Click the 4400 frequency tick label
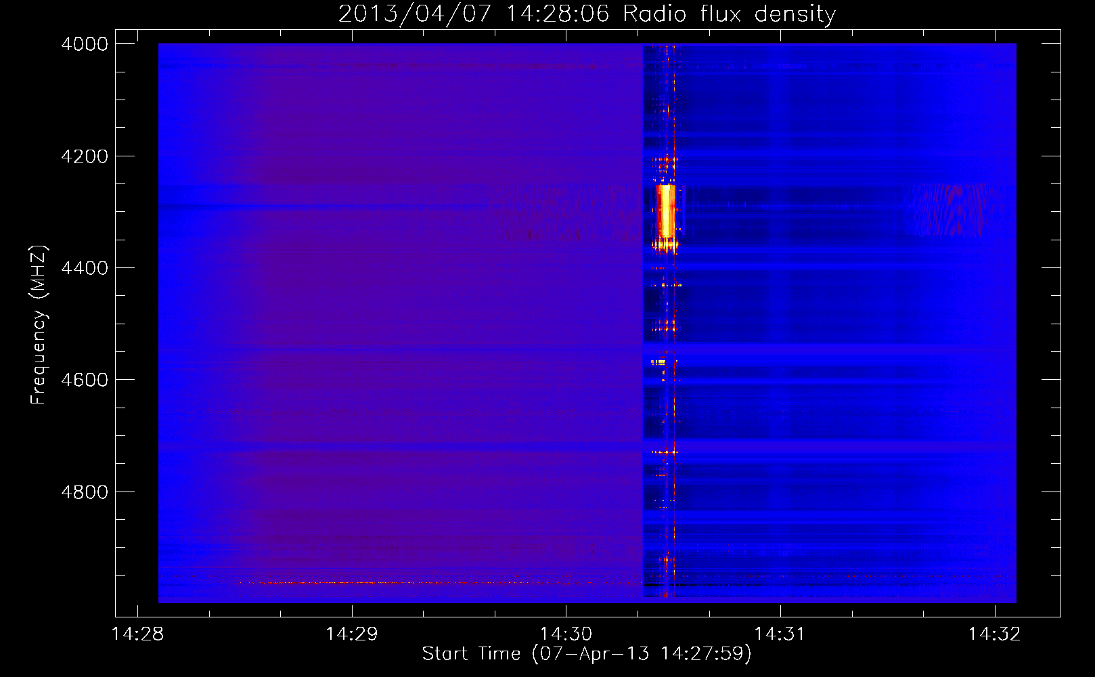This screenshot has height=677, width=1095. (x=85, y=268)
